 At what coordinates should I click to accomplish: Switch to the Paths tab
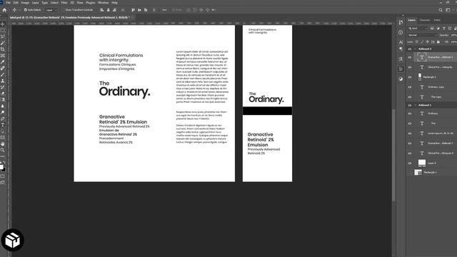pos(437,20)
